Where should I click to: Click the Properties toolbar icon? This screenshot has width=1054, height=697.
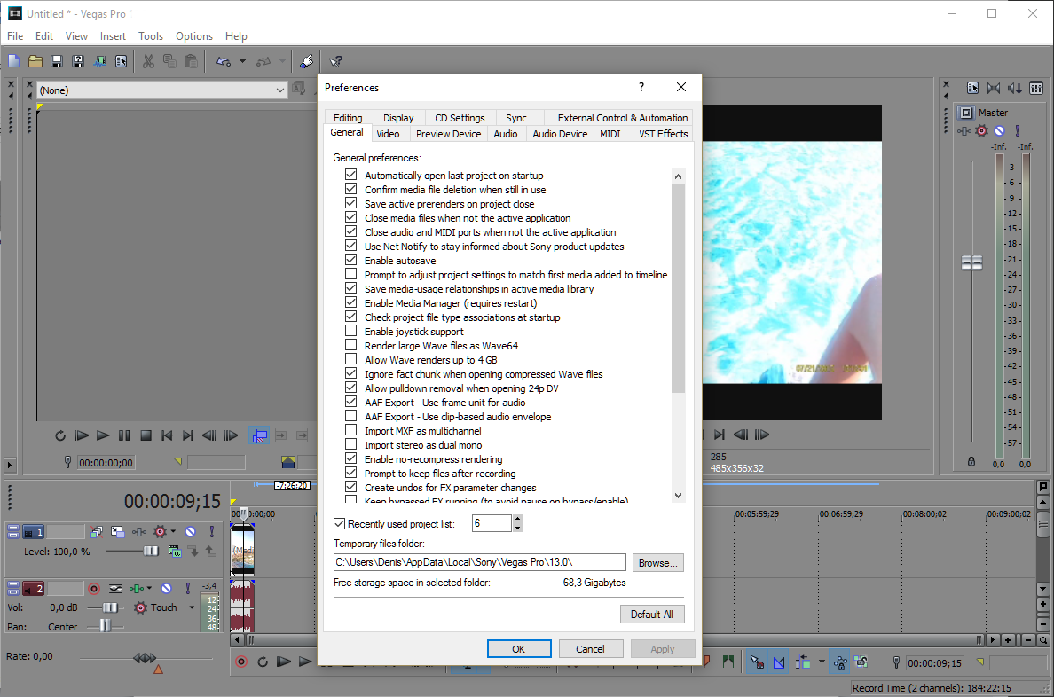click(x=121, y=61)
